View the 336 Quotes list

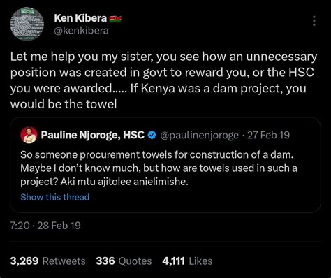coord(124,261)
